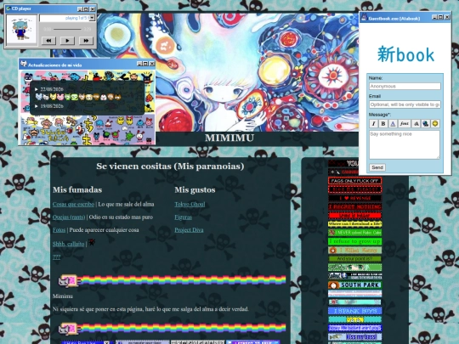459x344 pixels.
Task: Open the Figuras link
Action: click(x=184, y=217)
